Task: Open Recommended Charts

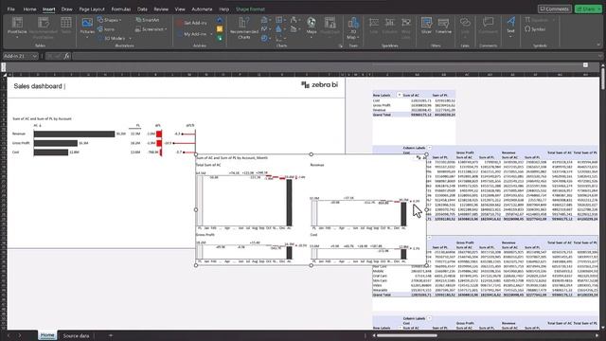Action: click(244, 27)
